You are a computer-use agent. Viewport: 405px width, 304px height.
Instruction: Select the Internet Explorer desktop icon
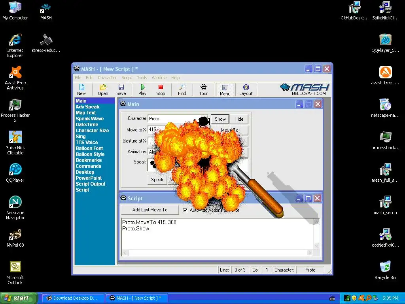point(15,46)
